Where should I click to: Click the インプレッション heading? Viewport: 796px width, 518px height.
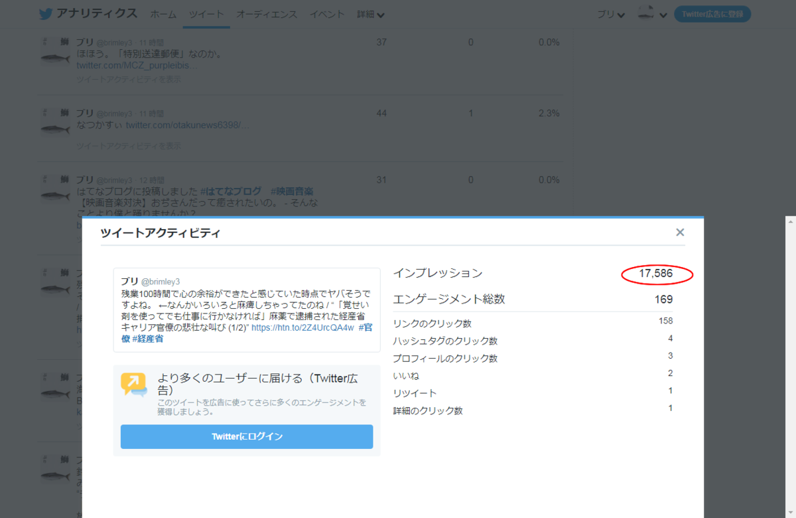point(438,273)
